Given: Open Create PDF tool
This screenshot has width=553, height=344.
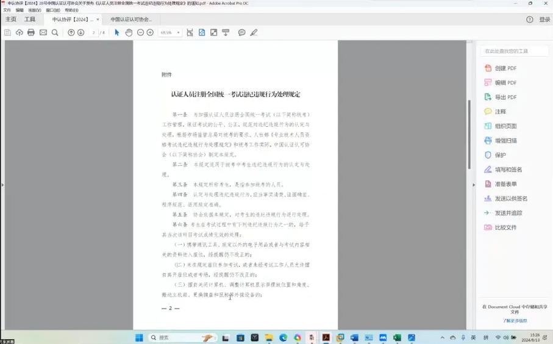Looking at the screenshot, I should coord(501,68).
